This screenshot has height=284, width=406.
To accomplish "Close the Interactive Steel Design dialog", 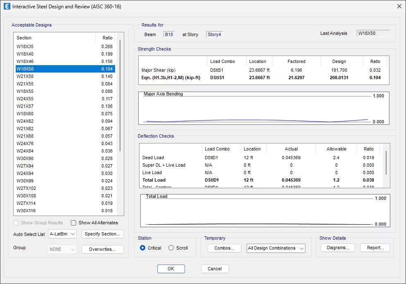I will point(399,7).
